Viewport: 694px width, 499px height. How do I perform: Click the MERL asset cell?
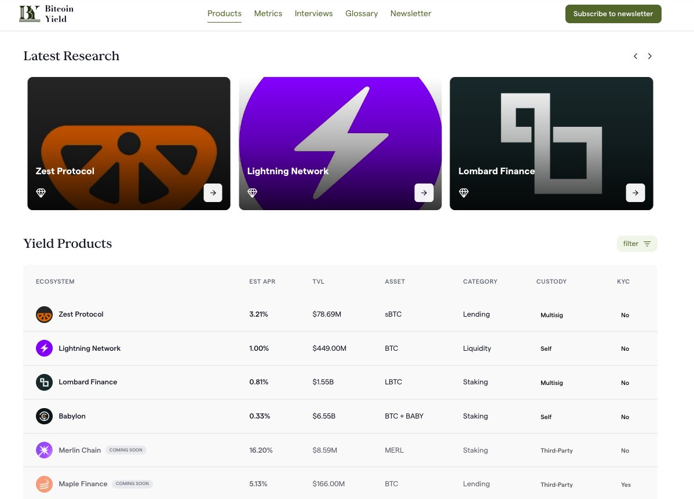click(x=395, y=450)
